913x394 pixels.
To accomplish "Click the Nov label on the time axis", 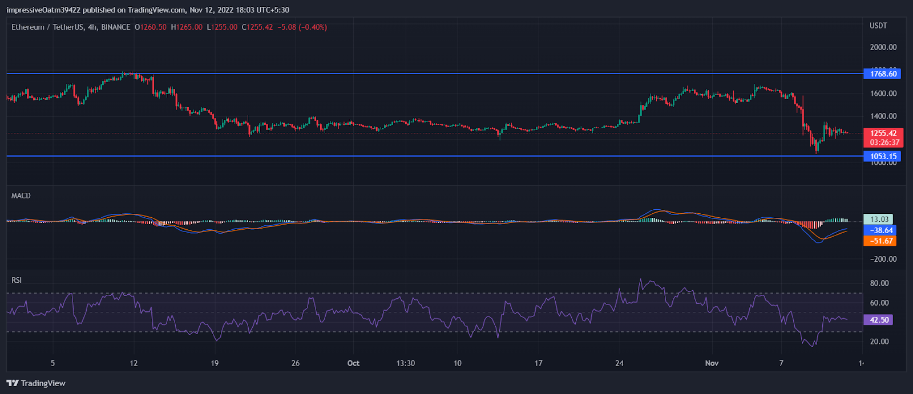I will 712,363.
